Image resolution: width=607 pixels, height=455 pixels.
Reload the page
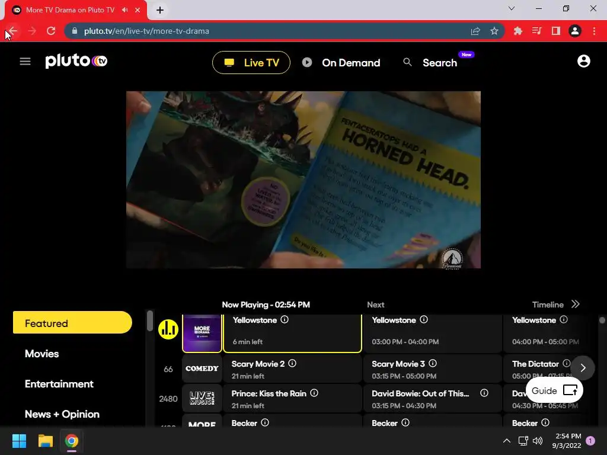tap(51, 31)
